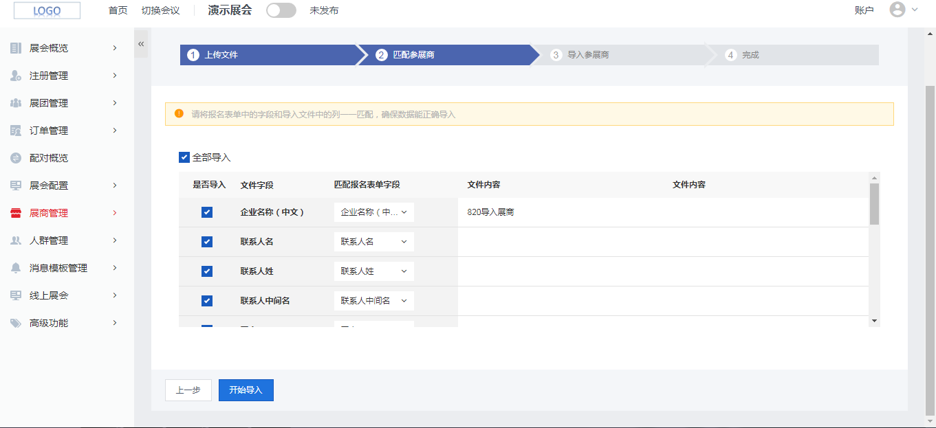Click the 消息模板管理 bell icon
This screenshot has width=936, height=428.
pyautogui.click(x=16, y=268)
